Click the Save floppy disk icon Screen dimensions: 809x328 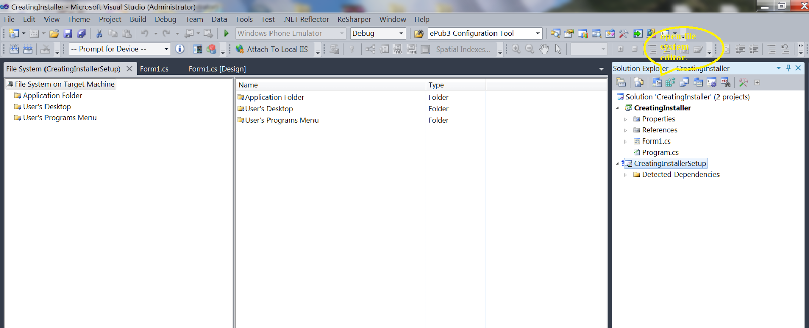(x=68, y=34)
